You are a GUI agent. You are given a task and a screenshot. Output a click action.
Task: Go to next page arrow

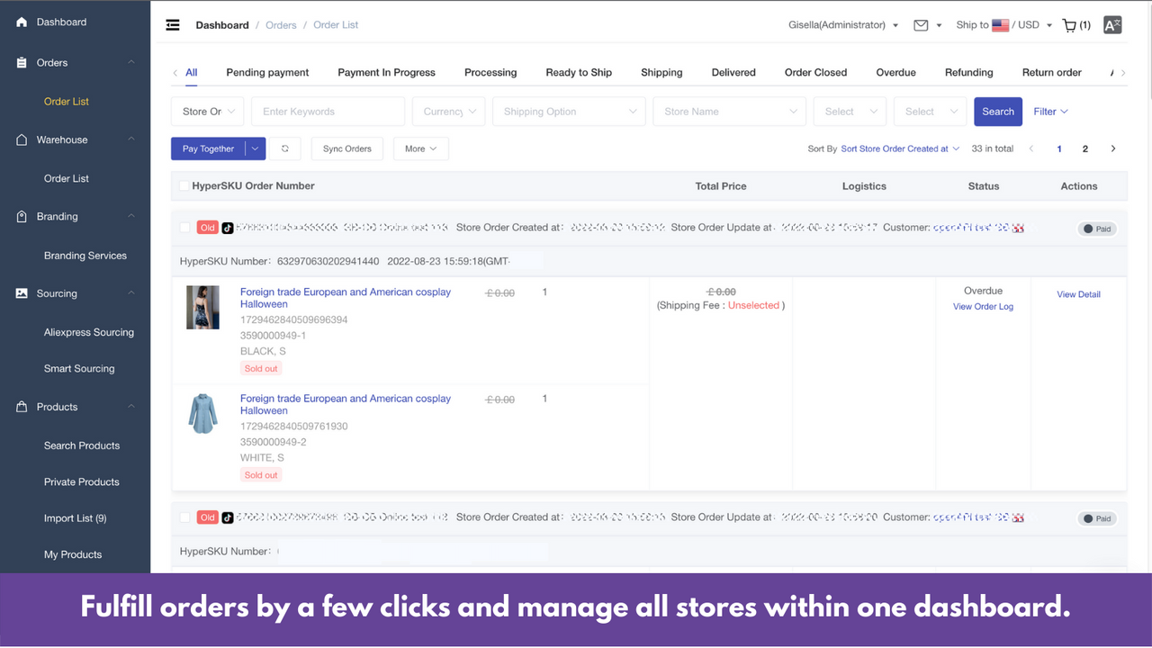click(1113, 148)
